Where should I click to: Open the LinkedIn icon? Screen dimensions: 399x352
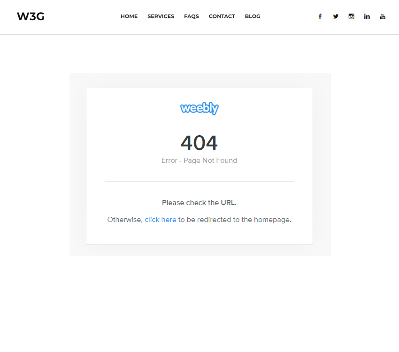(x=367, y=16)
